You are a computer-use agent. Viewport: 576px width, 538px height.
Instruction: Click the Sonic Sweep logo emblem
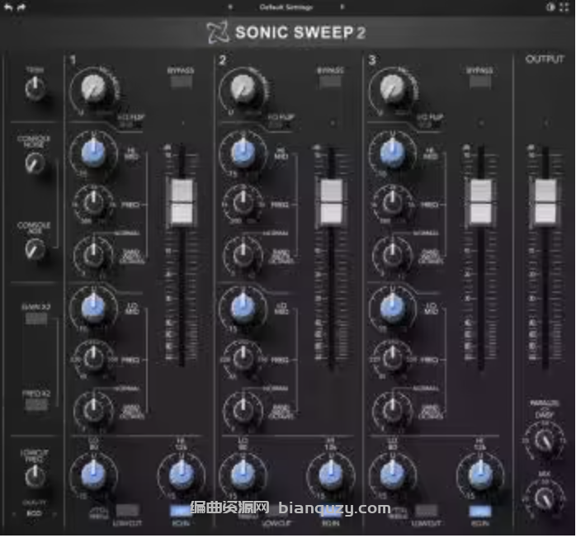coord(218,32)
